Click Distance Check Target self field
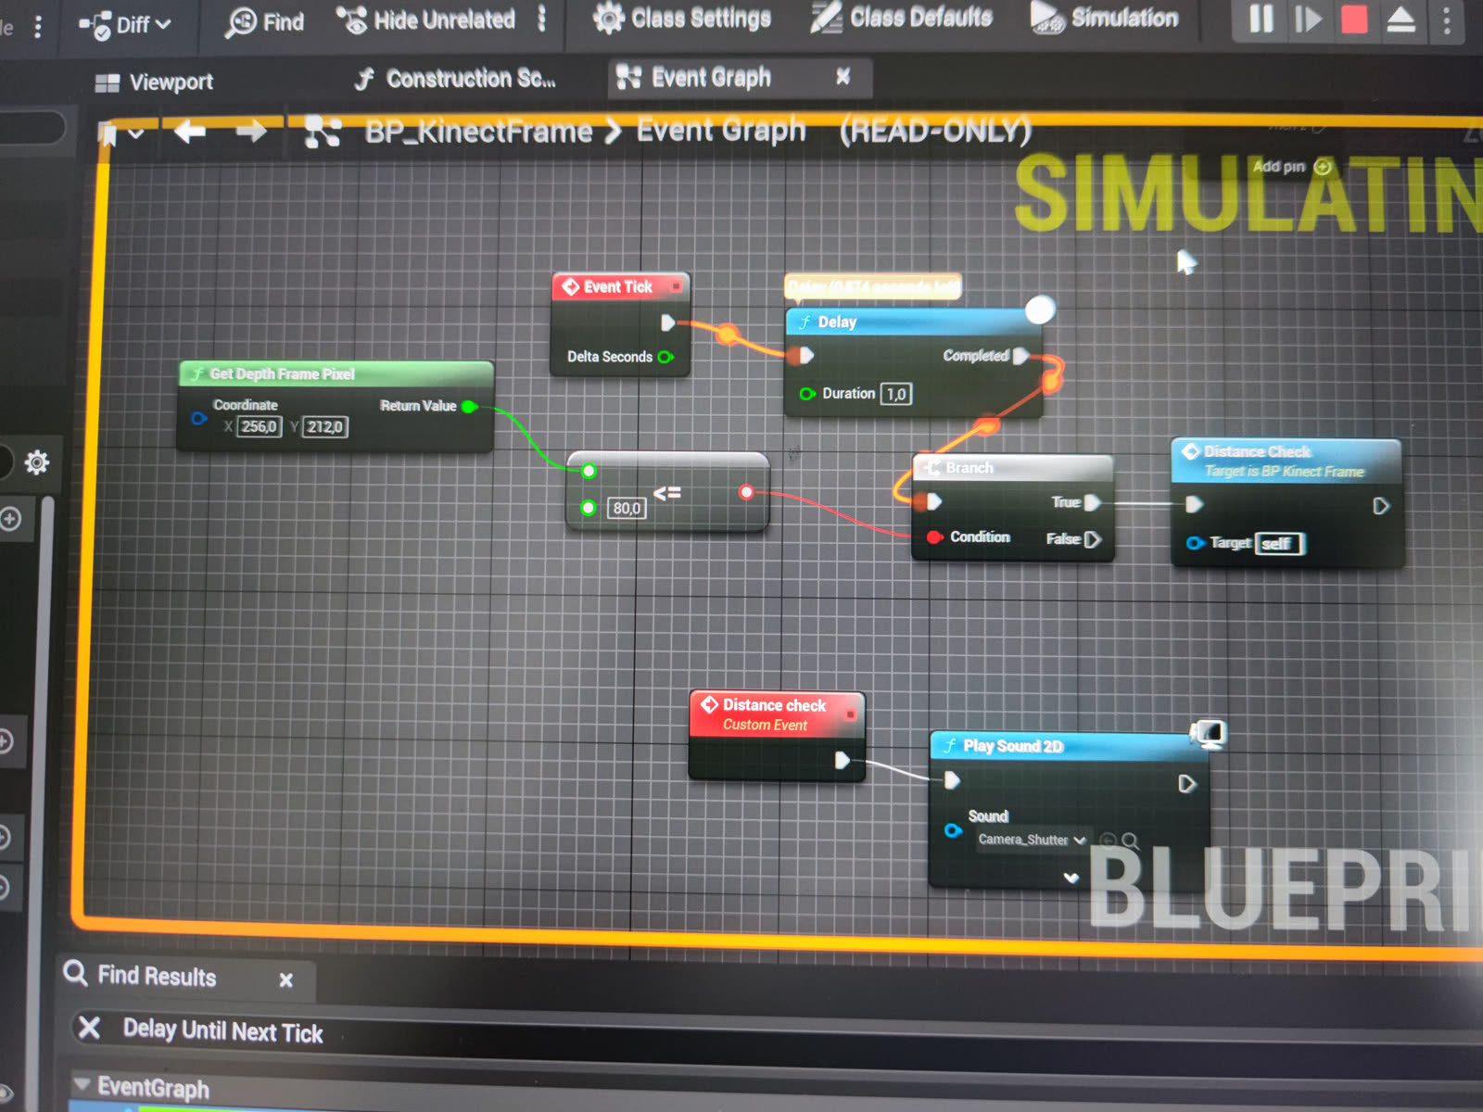Image resolution: width=1483 pixels, height=1112 pixels. 1280,543
